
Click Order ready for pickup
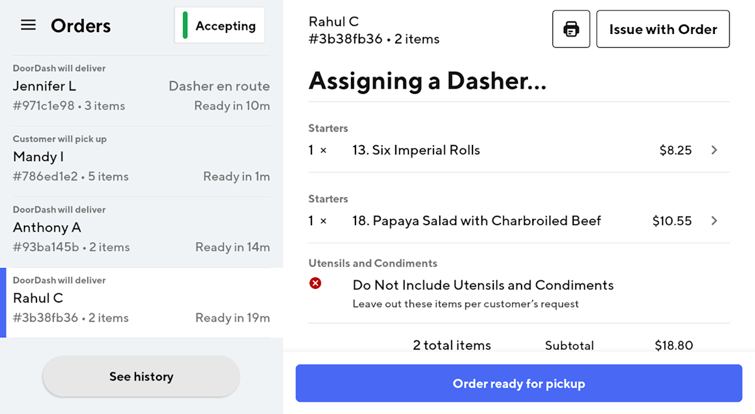pyautogui.click(x=518, y=383)
